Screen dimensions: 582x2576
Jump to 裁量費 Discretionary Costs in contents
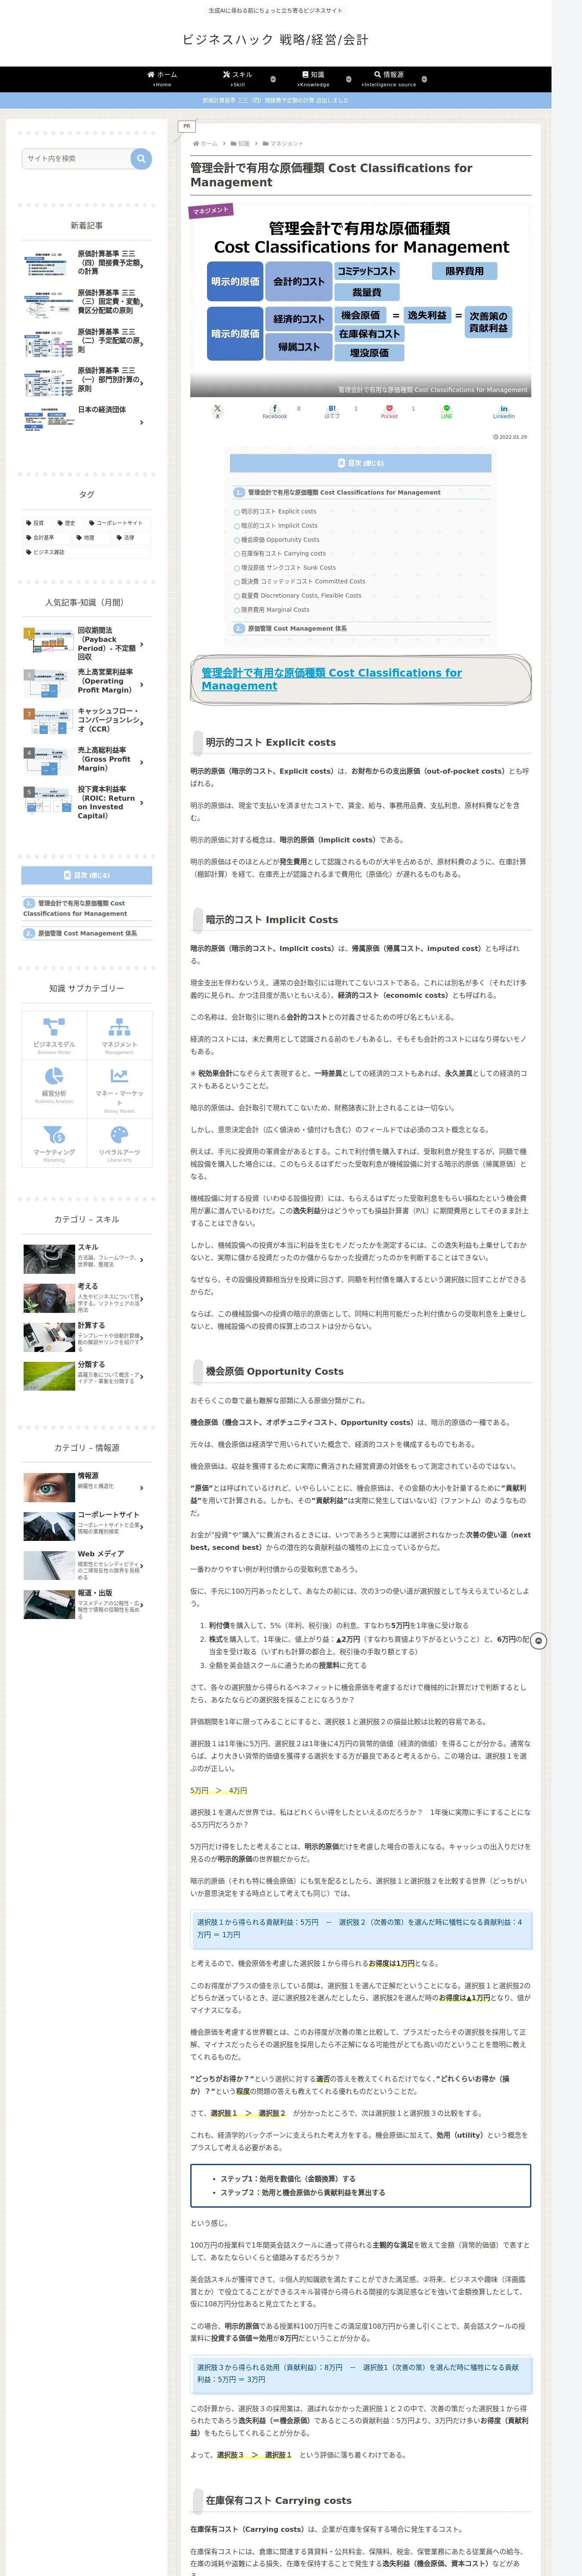click(x=301, y=595)
